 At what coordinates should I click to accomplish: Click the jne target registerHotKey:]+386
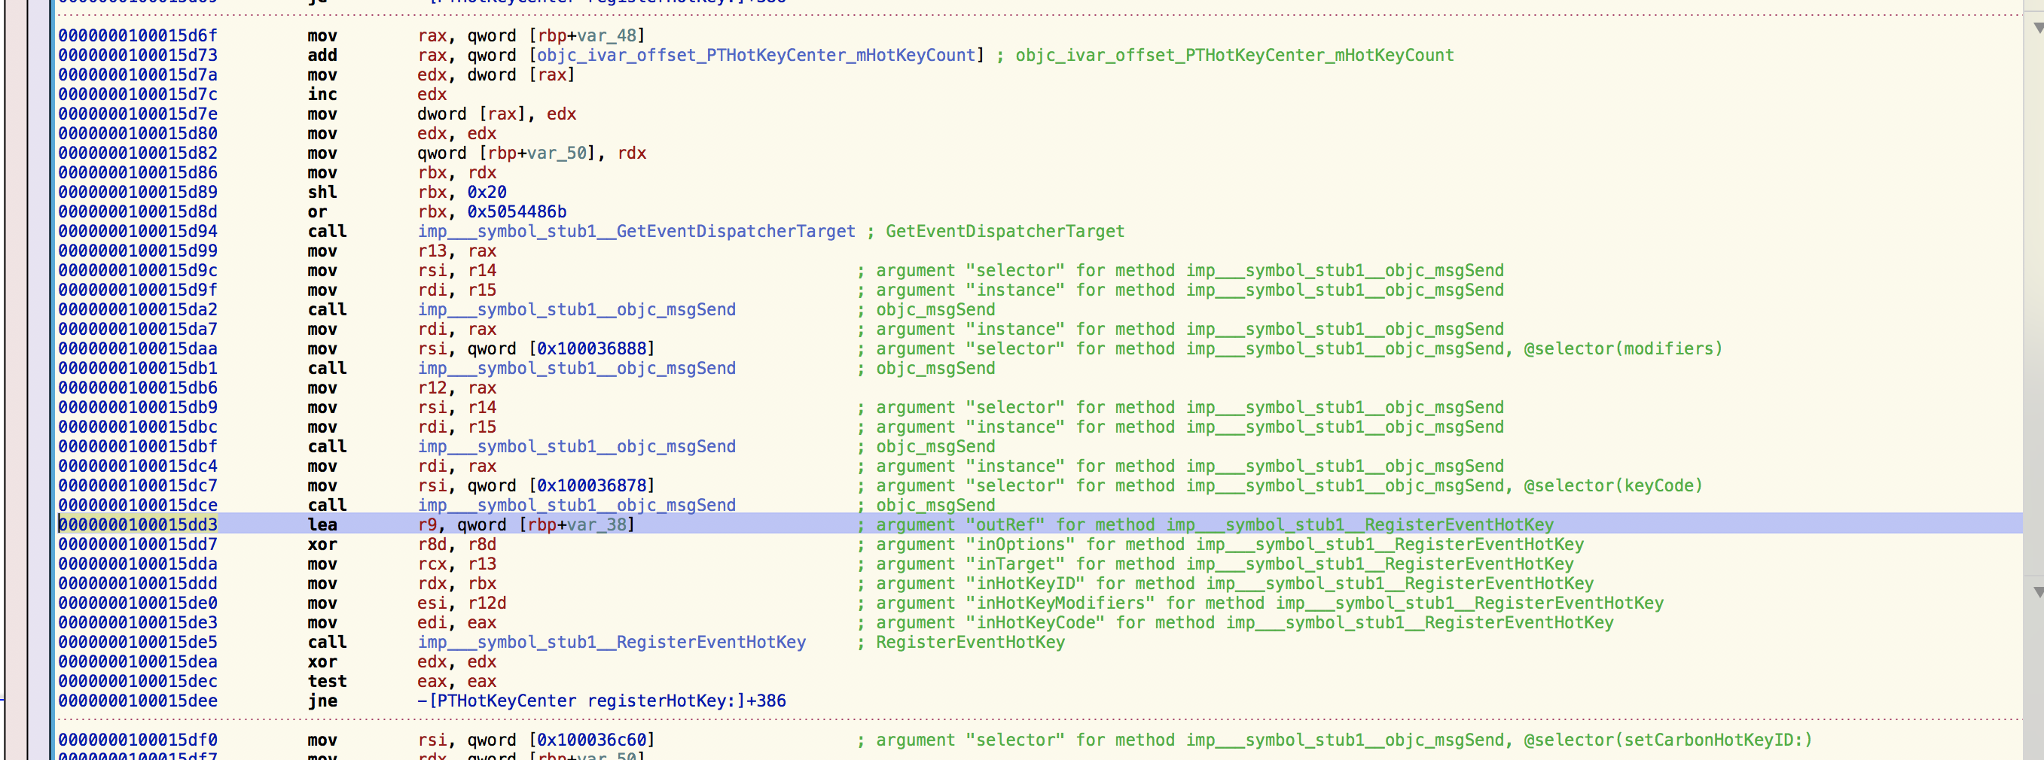[606, 701]
